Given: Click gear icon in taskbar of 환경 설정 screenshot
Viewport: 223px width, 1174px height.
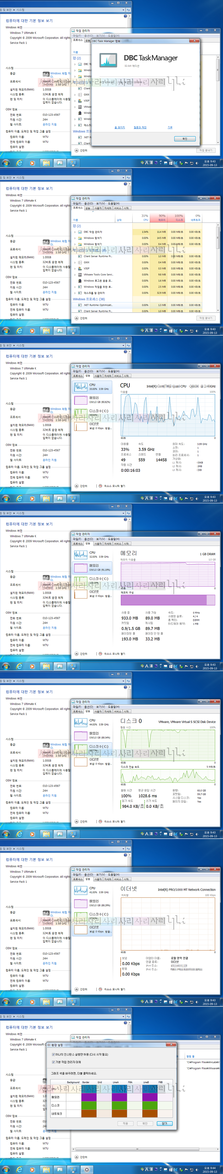Looking at the screenshot, I should pos(86,1170).
